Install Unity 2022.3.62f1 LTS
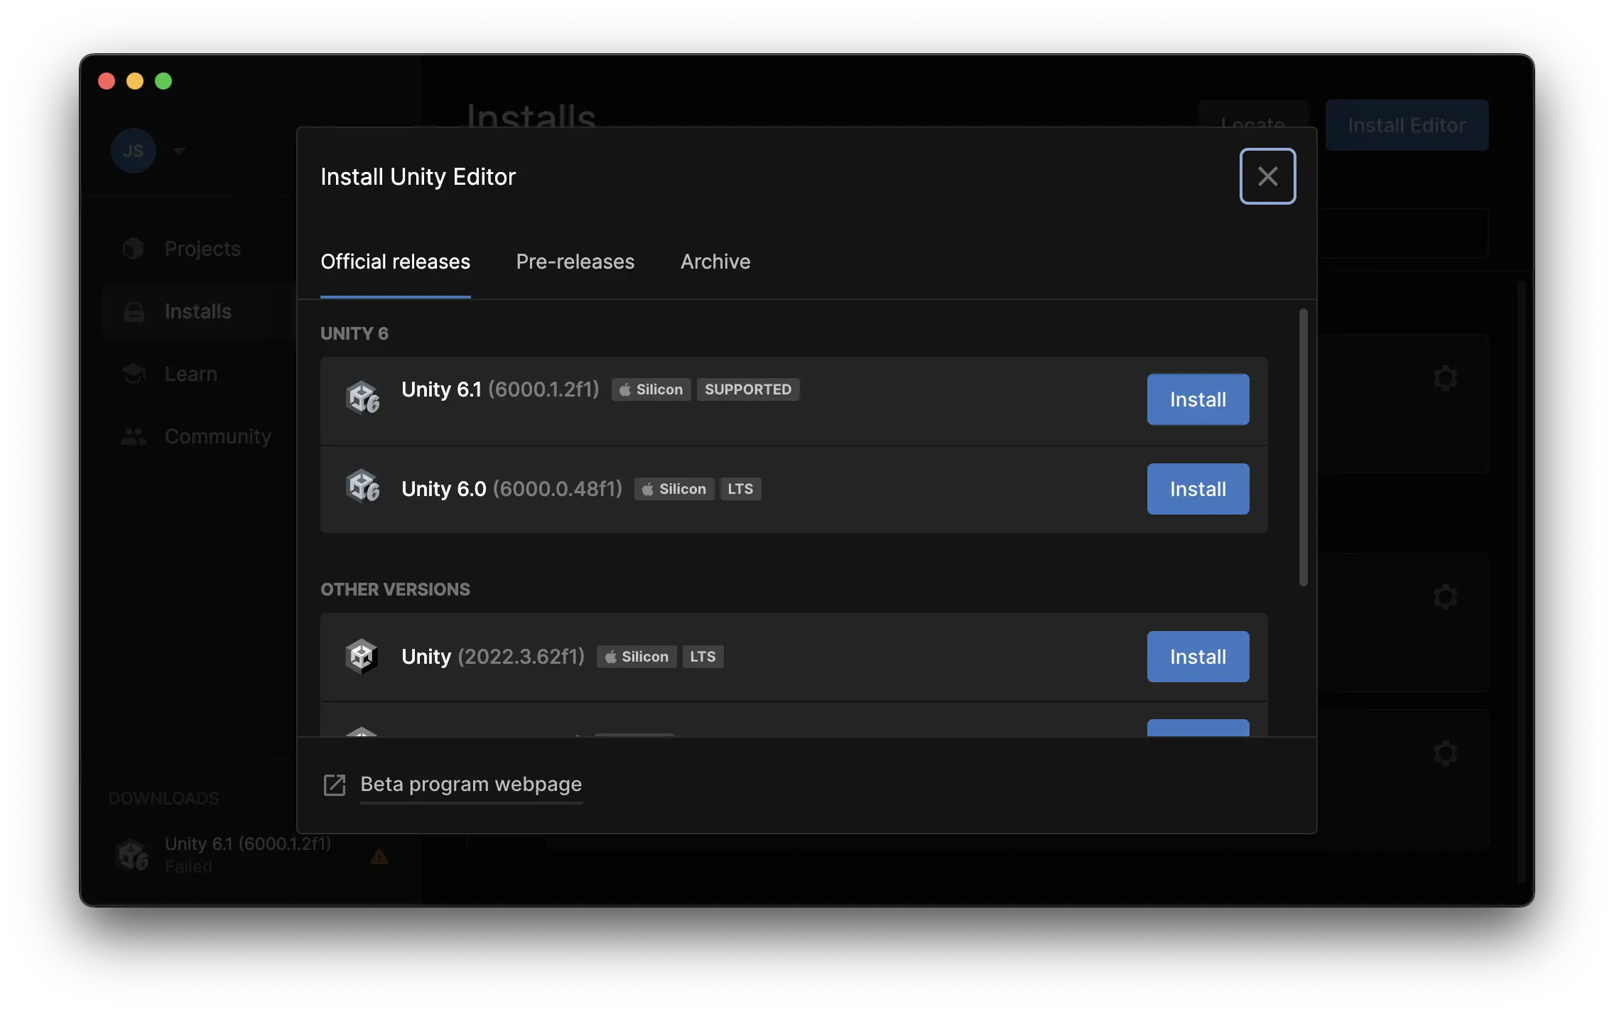Viewport: 1614px width, 1012px height. (x=1197, y=657)
